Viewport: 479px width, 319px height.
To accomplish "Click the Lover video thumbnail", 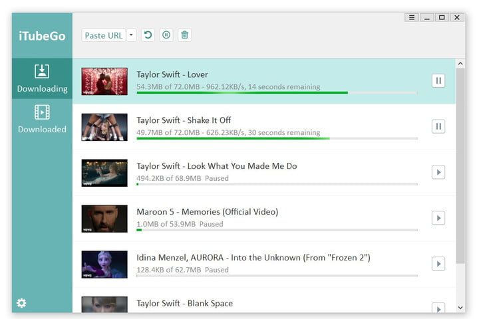I will [x=104, y=82].
